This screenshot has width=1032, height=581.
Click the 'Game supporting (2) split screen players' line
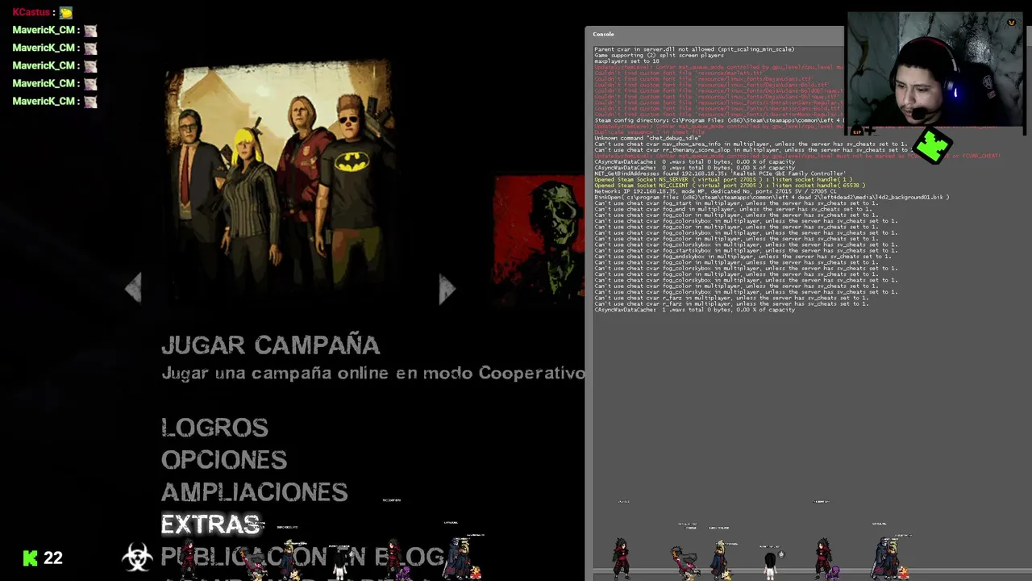click(659, 56)
